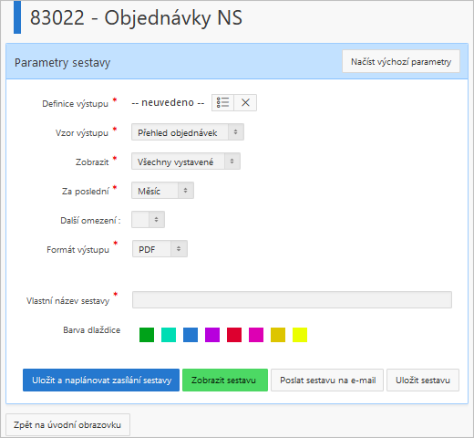Choose the bright yellow tile color swatch
Screen dimensions: 474x438
tap(300, 335)
